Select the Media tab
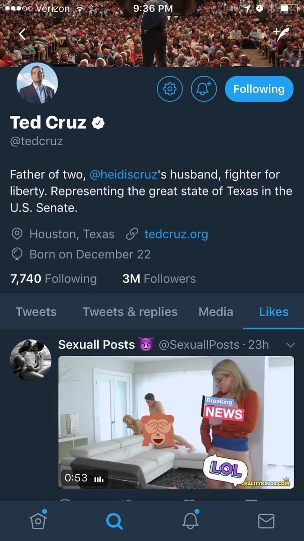Viewport: 304px width, 541px height. [216, 312]
